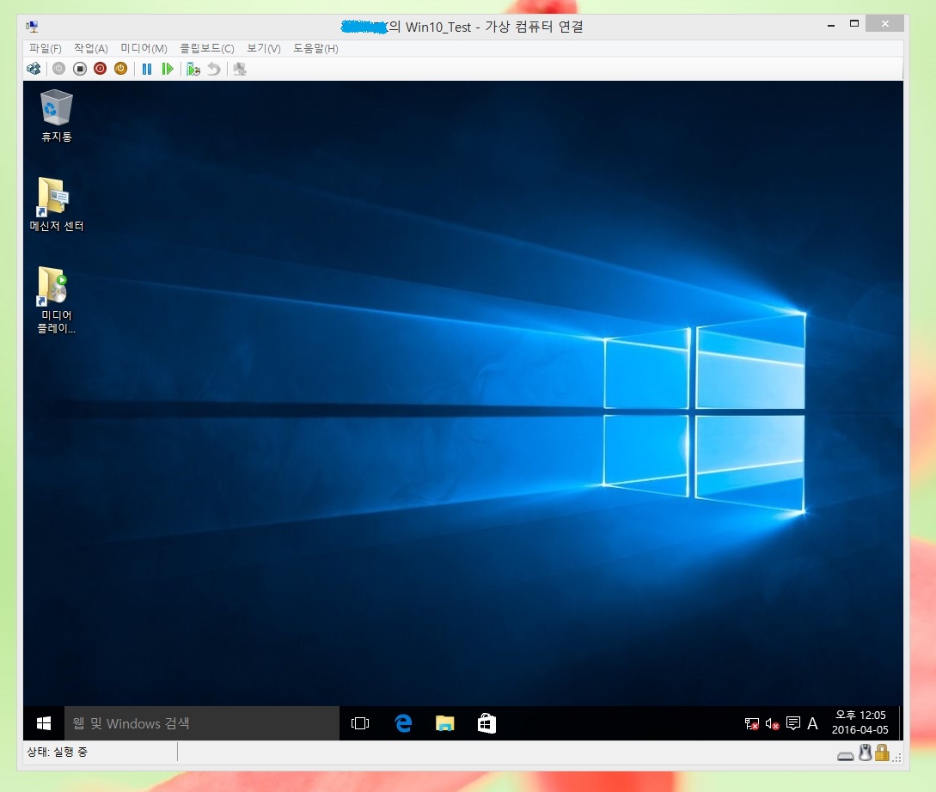The image size is (936, 792).
Task: Click the keyboard status bar icon
Action: click(x=845, y=756)
